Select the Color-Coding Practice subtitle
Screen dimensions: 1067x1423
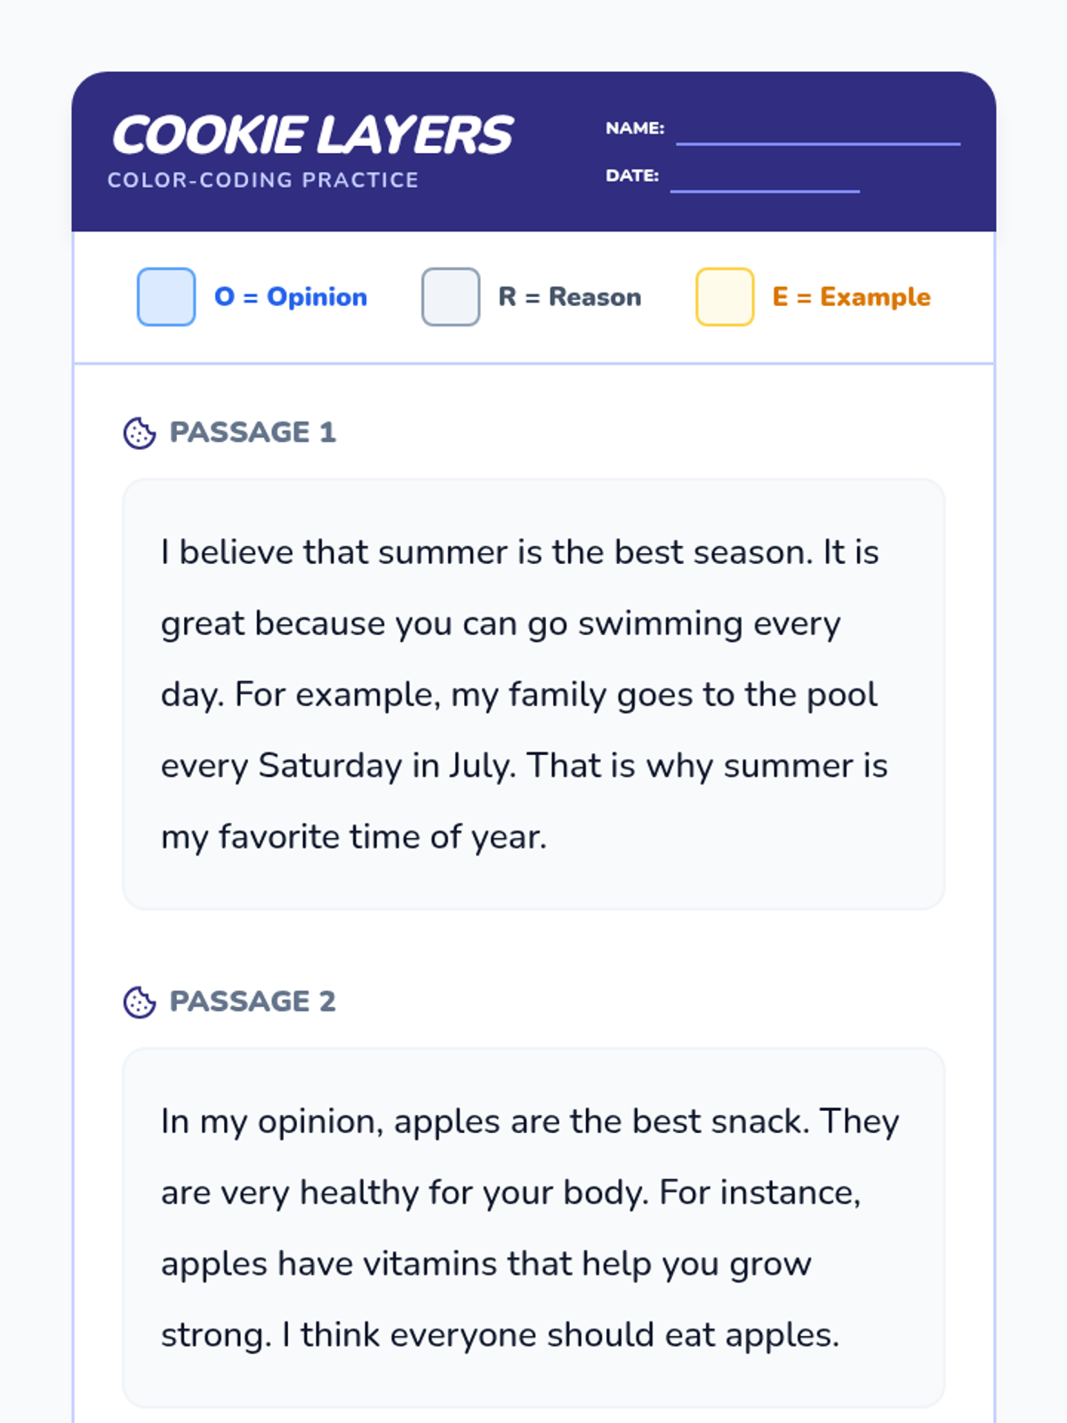(x=263, y=180)
